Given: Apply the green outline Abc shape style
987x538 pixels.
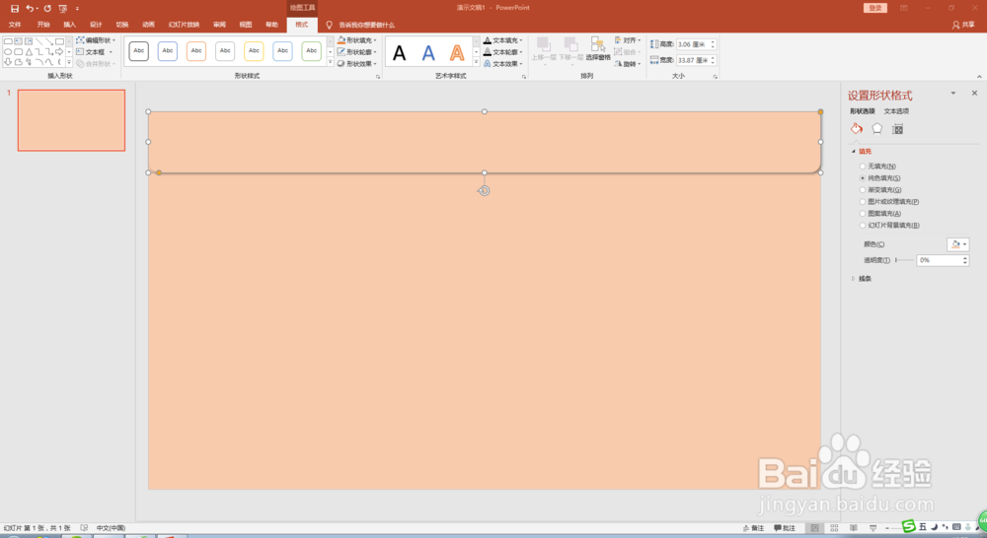Looking at the screenshot, I should point(312,51).
